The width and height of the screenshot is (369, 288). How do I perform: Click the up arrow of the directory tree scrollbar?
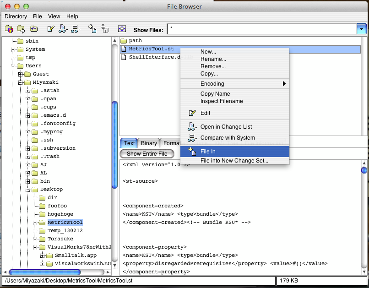(114, 40)
